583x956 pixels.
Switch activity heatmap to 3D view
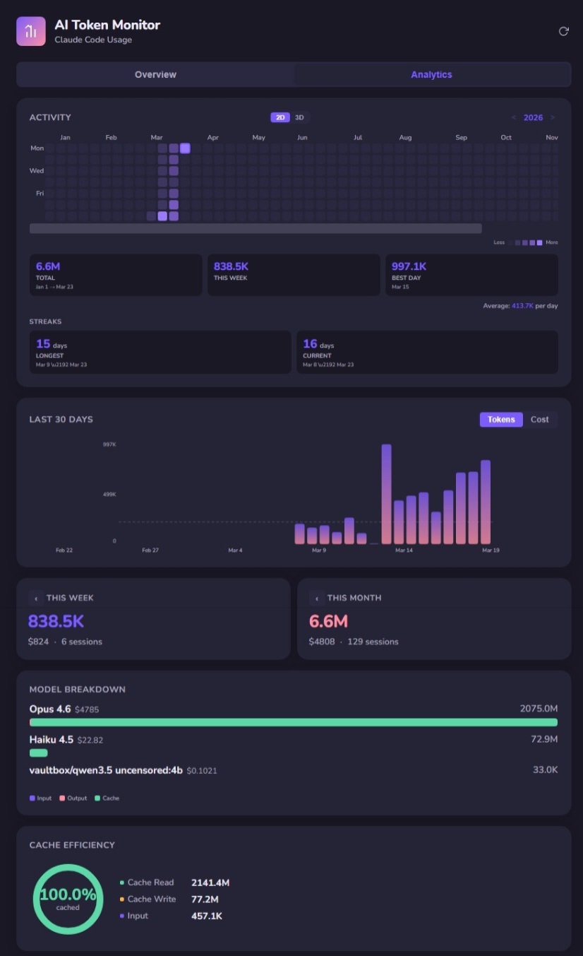299,118
